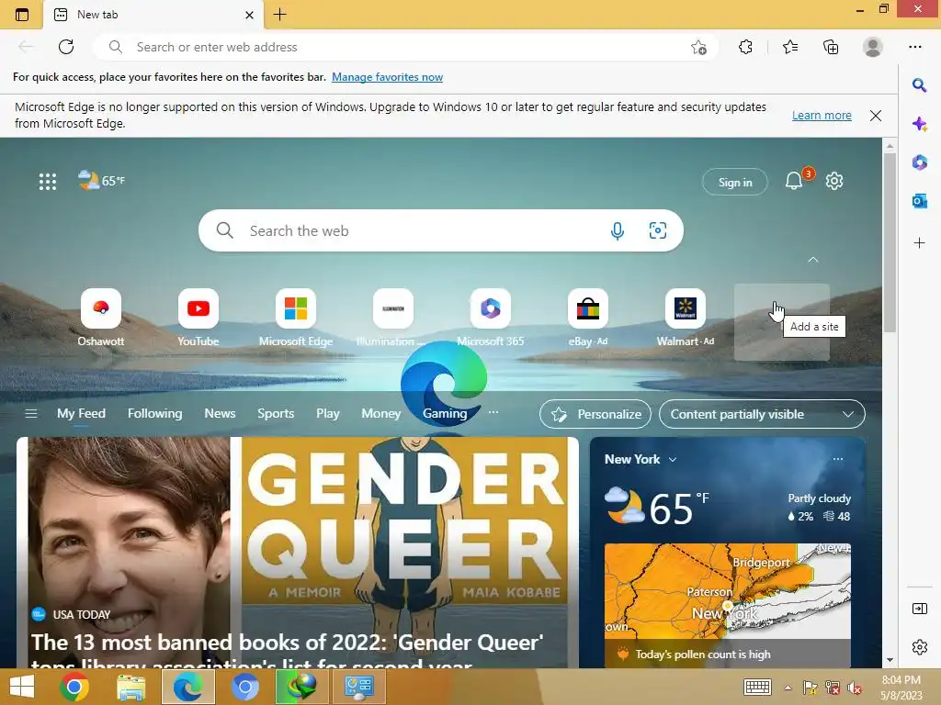Open the sidebar Discover sparkle icon
Image resolution: width=941 pixels, height=705 pixels.
pyautogui.click(x=919, y=124)
